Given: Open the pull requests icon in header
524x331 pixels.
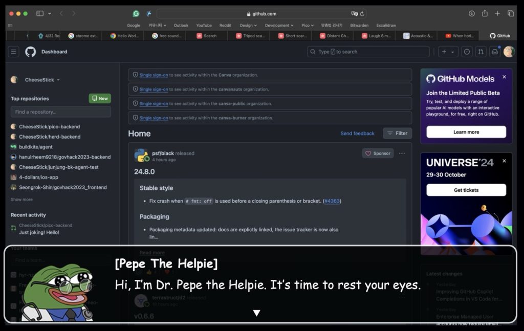Looking at the screenshot, I should (481, 52).
